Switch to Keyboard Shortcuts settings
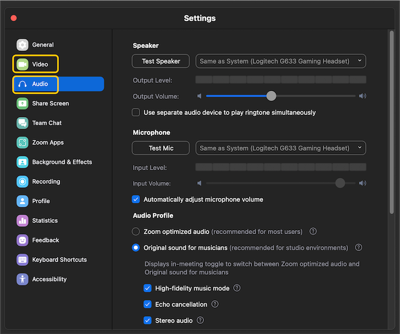Image resolution: width=400 pixels, height=334 pixels. pos(59,260)
